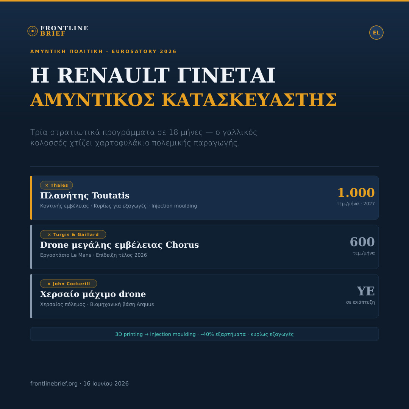
Task: Click the Frontline Brief crosshair logo icon
Action: coord(33,31)
